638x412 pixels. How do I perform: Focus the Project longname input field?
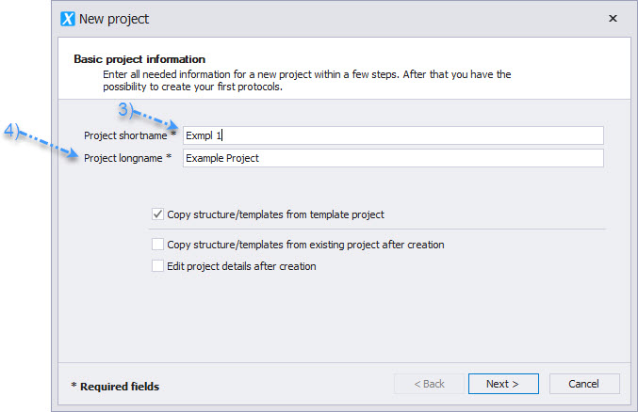(393, 158)
